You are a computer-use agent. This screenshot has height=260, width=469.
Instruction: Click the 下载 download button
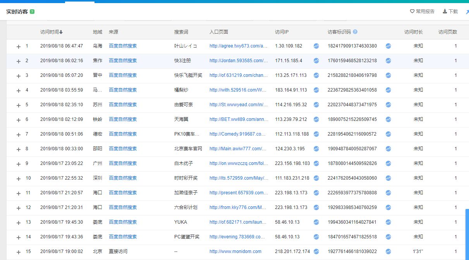(450, 12)
